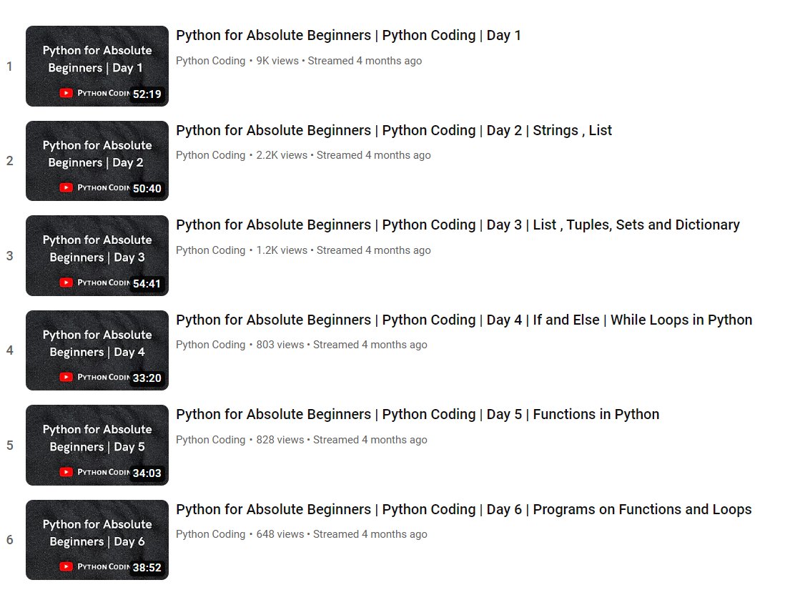Open Python Coding channel under Day 6 video
The width and height of the screenshot is (790, 595).
point(211,534)
